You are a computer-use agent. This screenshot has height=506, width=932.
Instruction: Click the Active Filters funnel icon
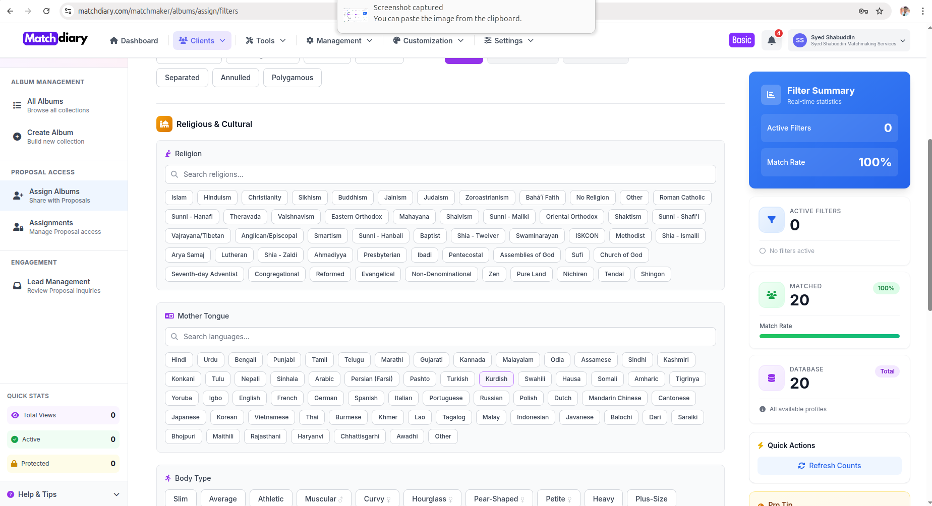coord(771,220)
